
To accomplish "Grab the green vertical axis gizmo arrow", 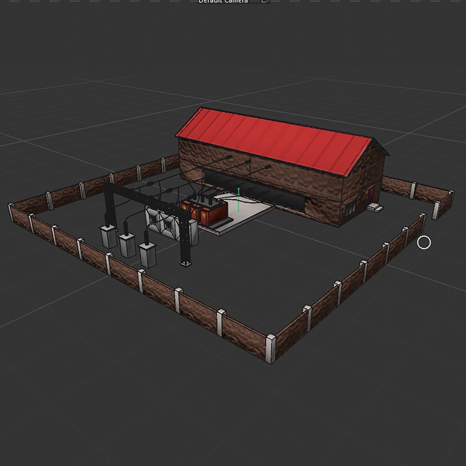I will 238,200.
